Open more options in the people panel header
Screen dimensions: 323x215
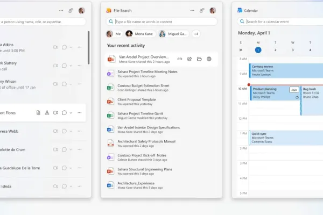pos(61,10)
